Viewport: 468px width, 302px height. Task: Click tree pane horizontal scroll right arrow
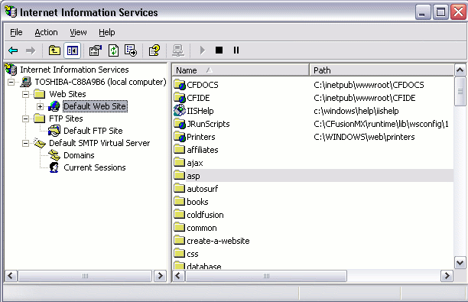coord(161,276)
